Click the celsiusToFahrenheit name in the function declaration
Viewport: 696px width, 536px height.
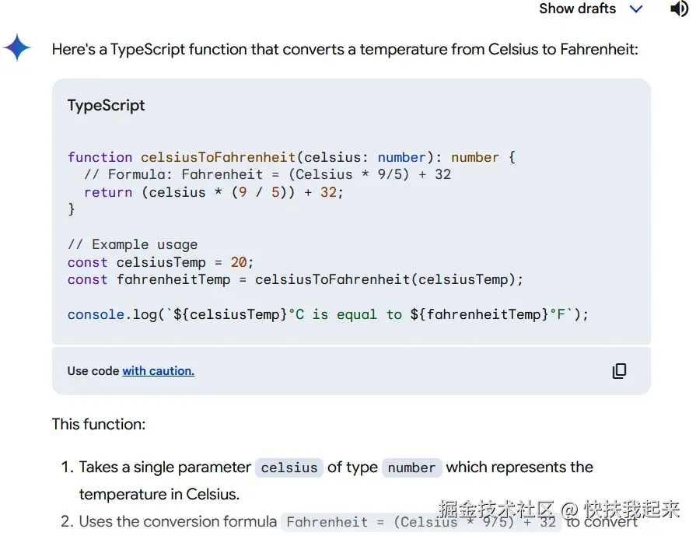click(218, 157)
